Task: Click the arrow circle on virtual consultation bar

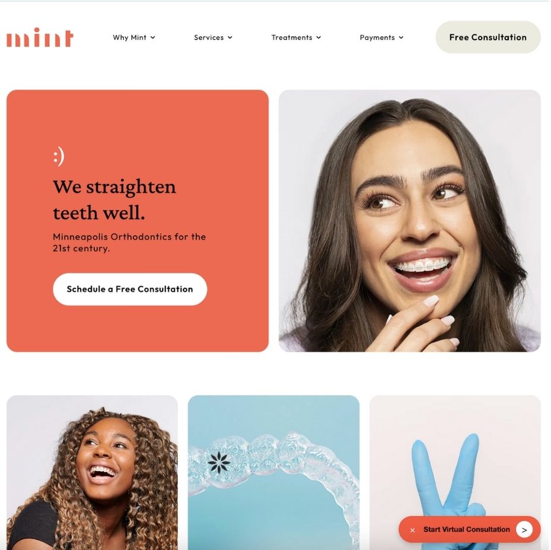Action: click(525, 530)
